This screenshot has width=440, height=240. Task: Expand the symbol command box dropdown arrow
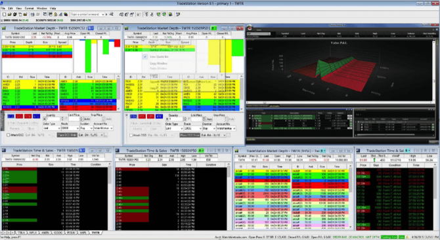point(103,14)
